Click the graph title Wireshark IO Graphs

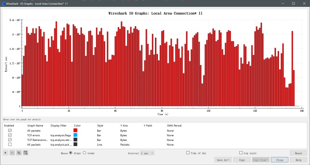(x=155, y=13)
